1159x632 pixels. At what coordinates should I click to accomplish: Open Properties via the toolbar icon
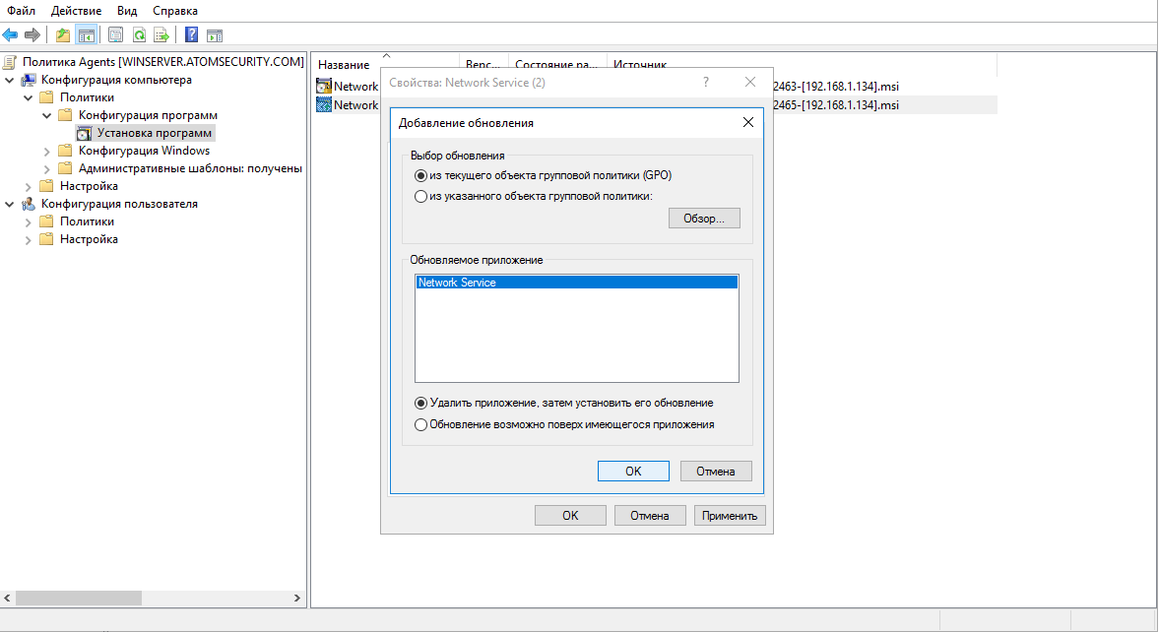[x=114, y=33]
